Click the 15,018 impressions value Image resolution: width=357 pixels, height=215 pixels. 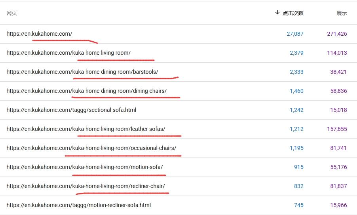[x=338, y=110]
